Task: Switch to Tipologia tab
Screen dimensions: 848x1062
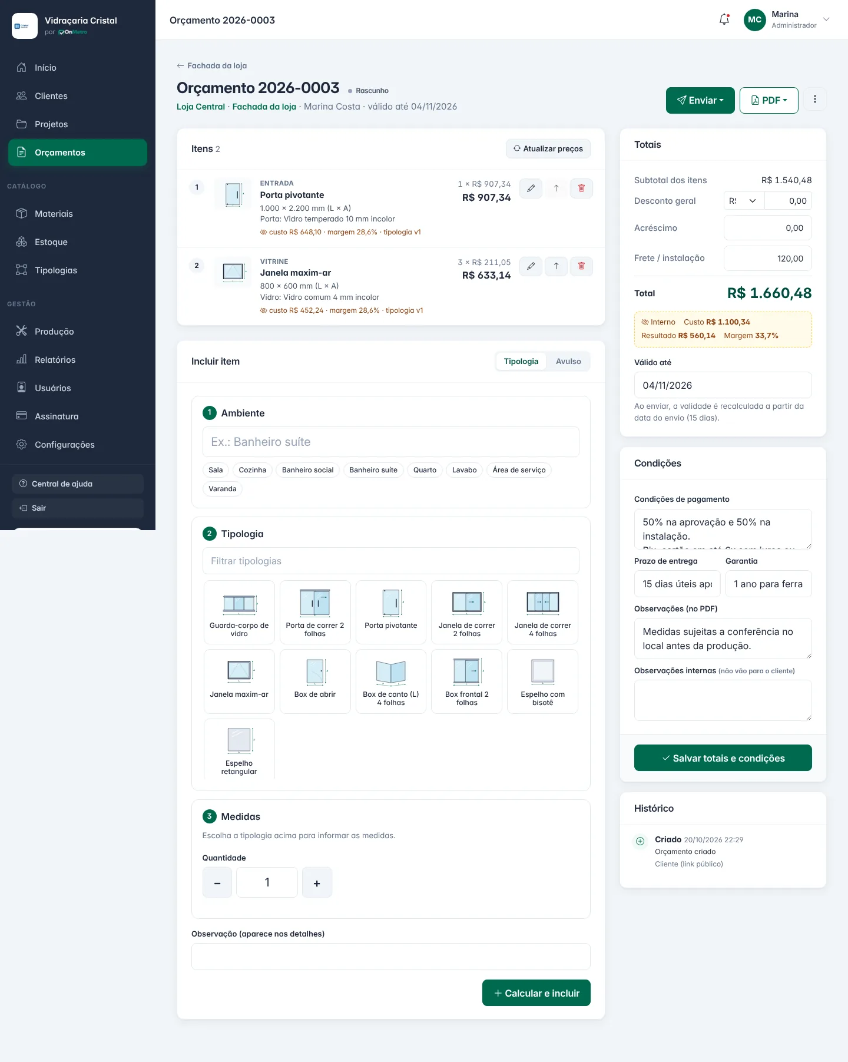Action: coord(521,361)
